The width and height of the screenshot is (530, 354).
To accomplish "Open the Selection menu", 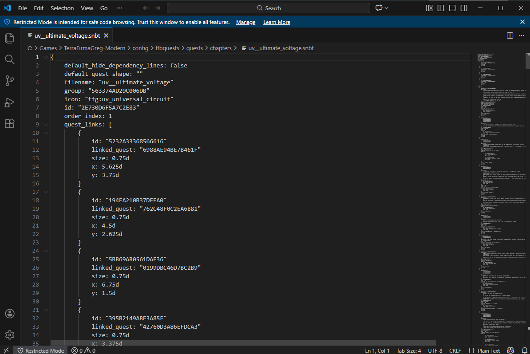I will click(62, 8).
